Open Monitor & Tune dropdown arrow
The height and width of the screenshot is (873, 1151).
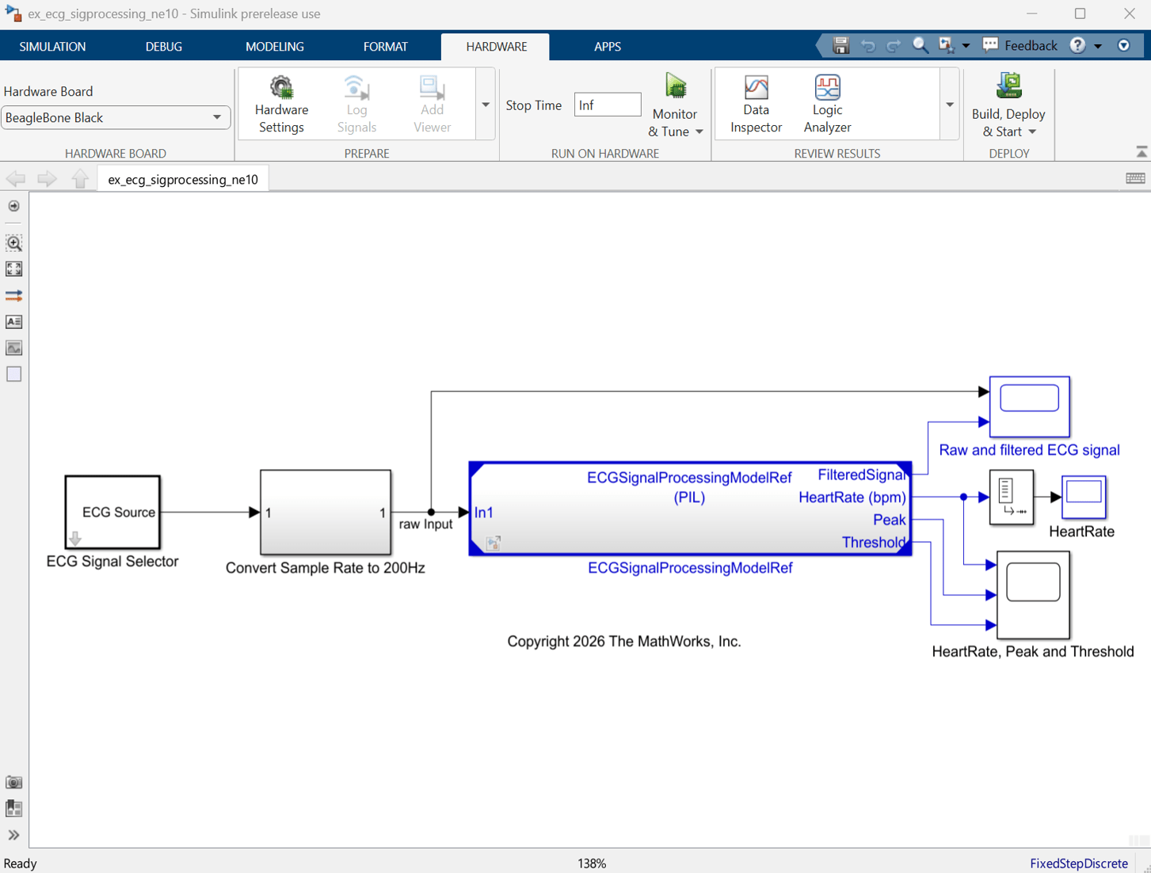pos(699,132)
